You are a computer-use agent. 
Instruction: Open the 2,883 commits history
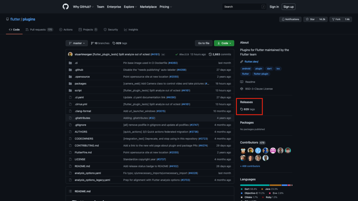[x=220, y=54]
